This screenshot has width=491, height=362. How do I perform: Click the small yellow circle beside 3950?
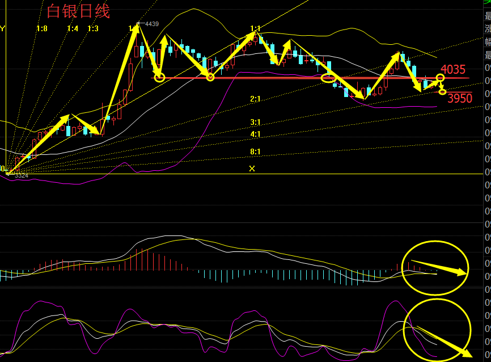tap(443, 92)
